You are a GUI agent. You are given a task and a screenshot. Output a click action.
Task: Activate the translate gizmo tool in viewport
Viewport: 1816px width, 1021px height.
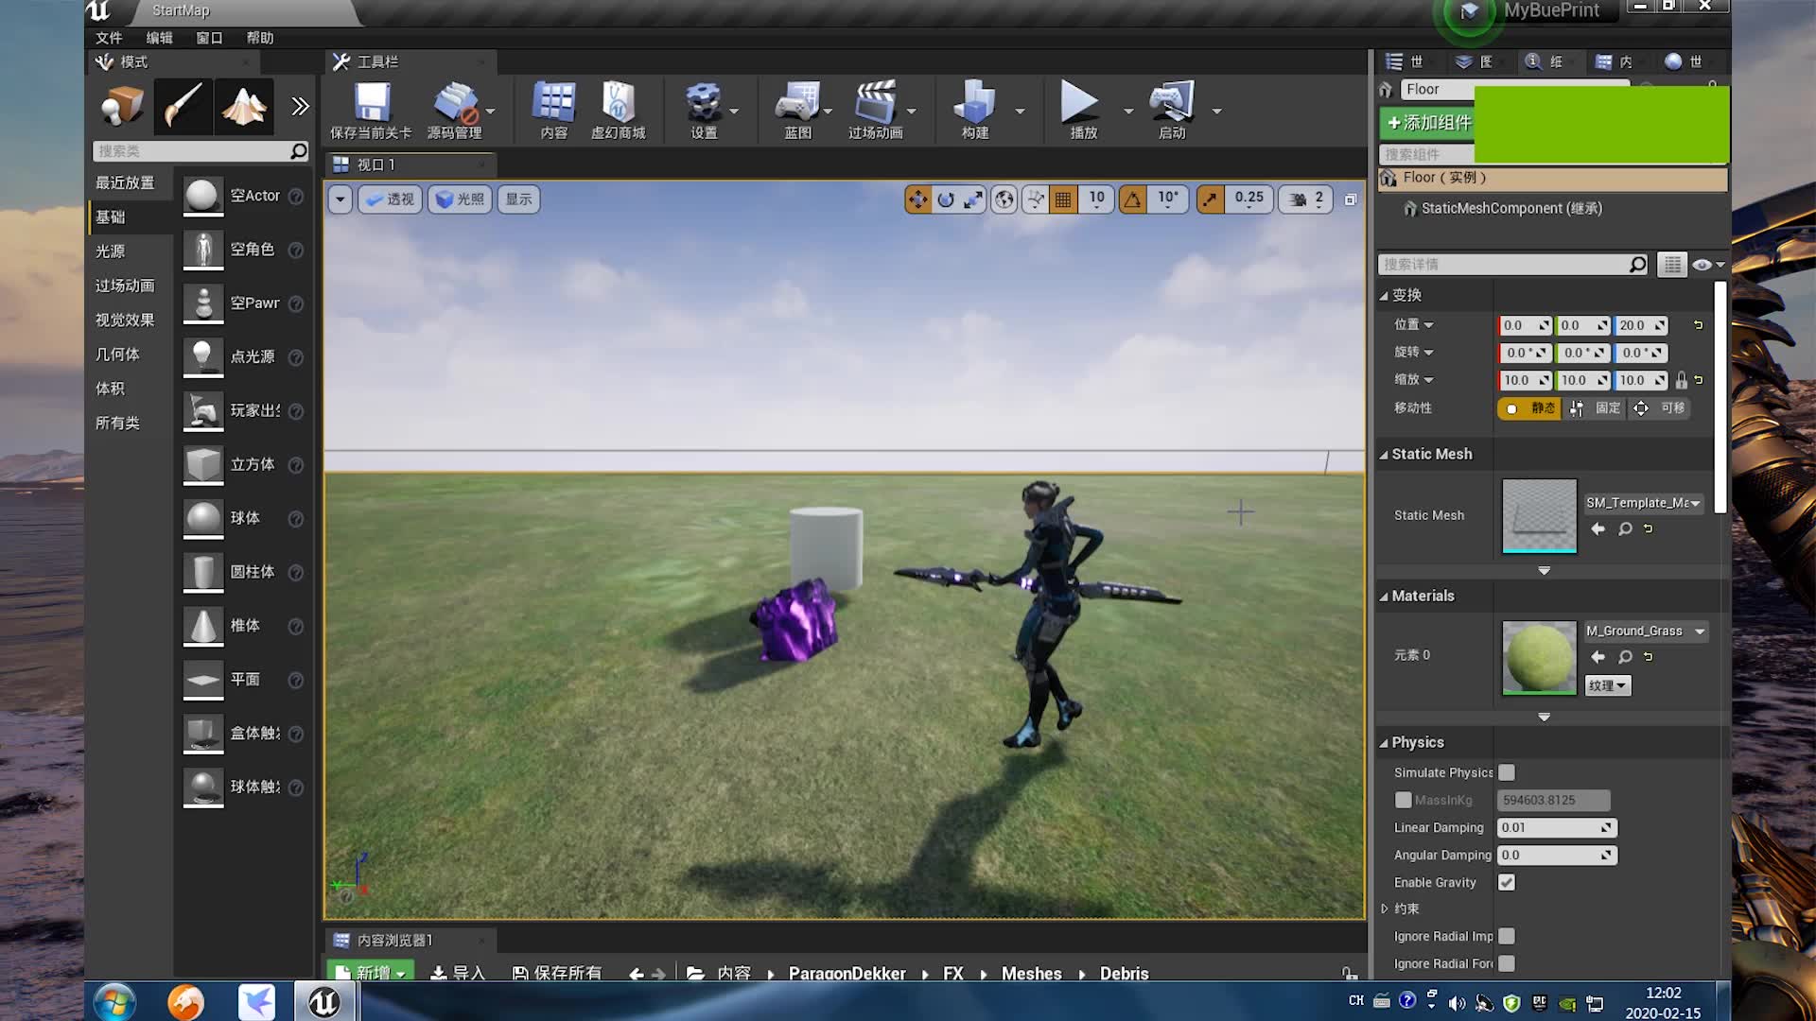(x=917, y=199)
